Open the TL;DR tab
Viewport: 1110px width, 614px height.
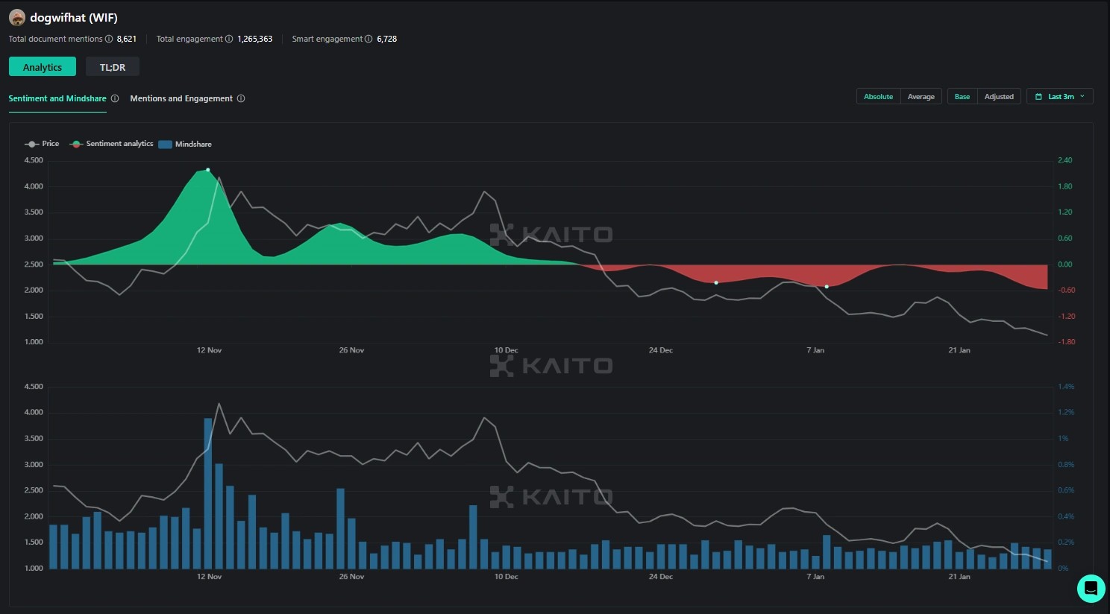pos(113,67)
